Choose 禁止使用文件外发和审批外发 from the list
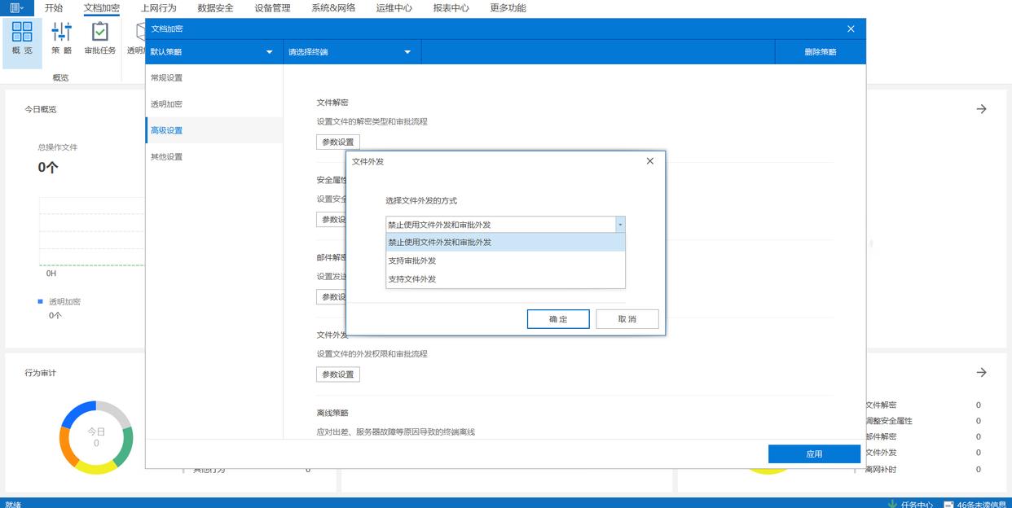This screenshot has width=1012, height=508. (x=505, y=243)
